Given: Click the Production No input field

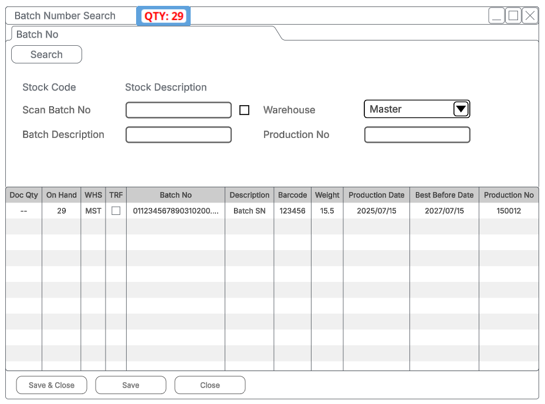Looking at the screenshot, I should (417, 135).
